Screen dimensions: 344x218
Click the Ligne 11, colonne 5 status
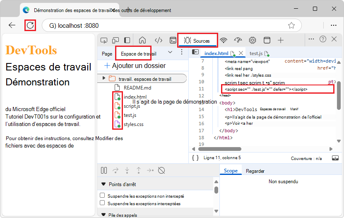222,158
